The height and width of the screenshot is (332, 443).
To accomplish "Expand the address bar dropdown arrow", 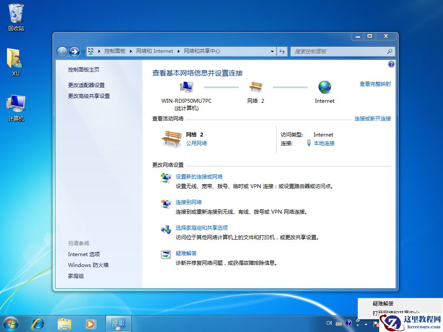I will (x=272, y=51).
